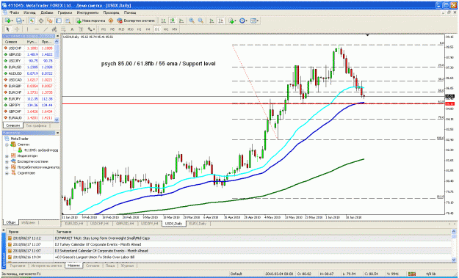The image size is (459, 278).
Task: Select the cursor arrow tool
Action: click(8, 29)
